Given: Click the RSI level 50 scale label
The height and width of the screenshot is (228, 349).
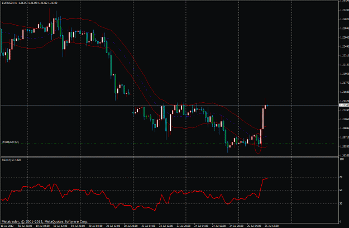Looking at the screenshot, I should 341,191.
